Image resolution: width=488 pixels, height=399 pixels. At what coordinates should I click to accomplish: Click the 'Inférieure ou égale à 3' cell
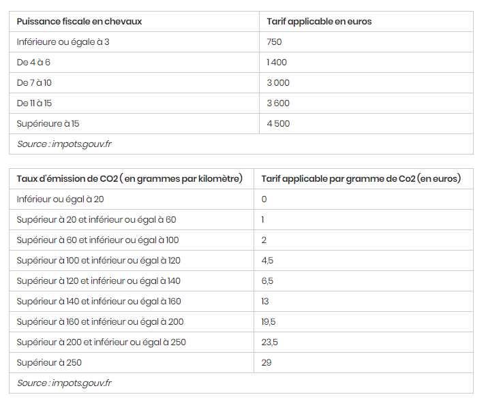click(63, 42)
